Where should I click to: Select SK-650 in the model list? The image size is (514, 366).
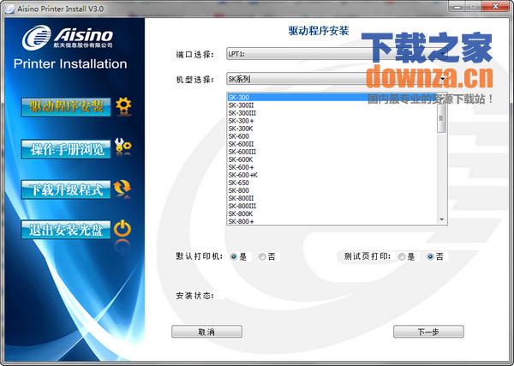[x=332, y=183]
